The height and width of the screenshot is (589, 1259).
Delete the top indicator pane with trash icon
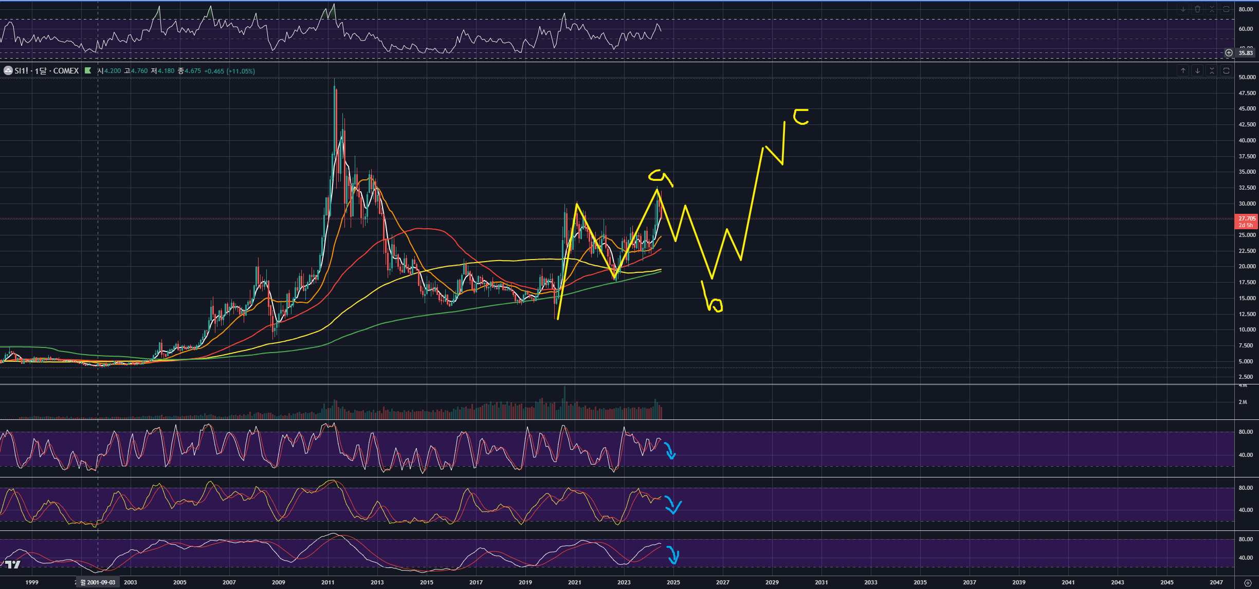1197,9
